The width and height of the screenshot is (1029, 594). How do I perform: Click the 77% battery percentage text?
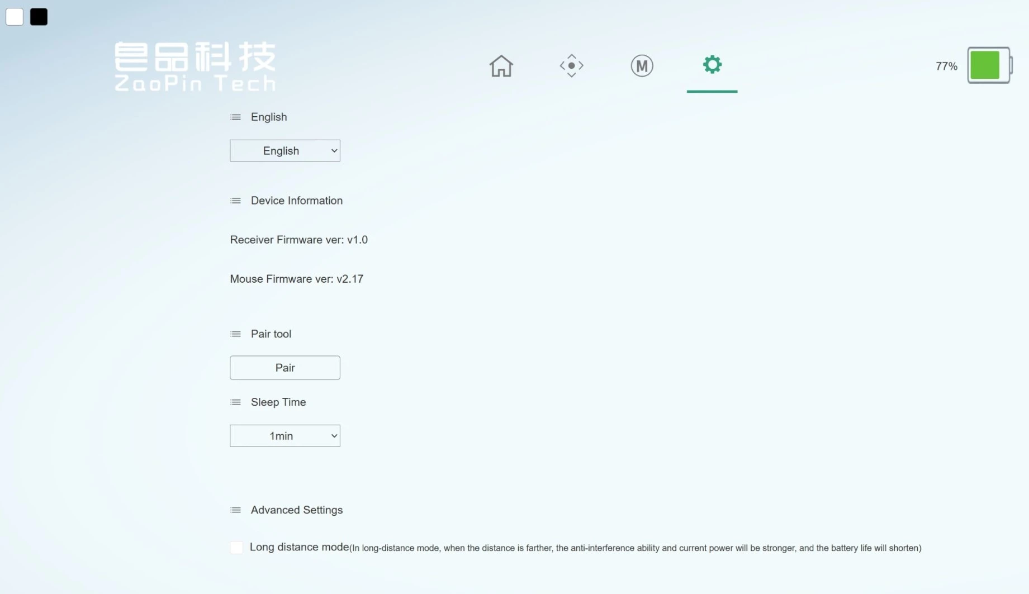tap(946, 66)
